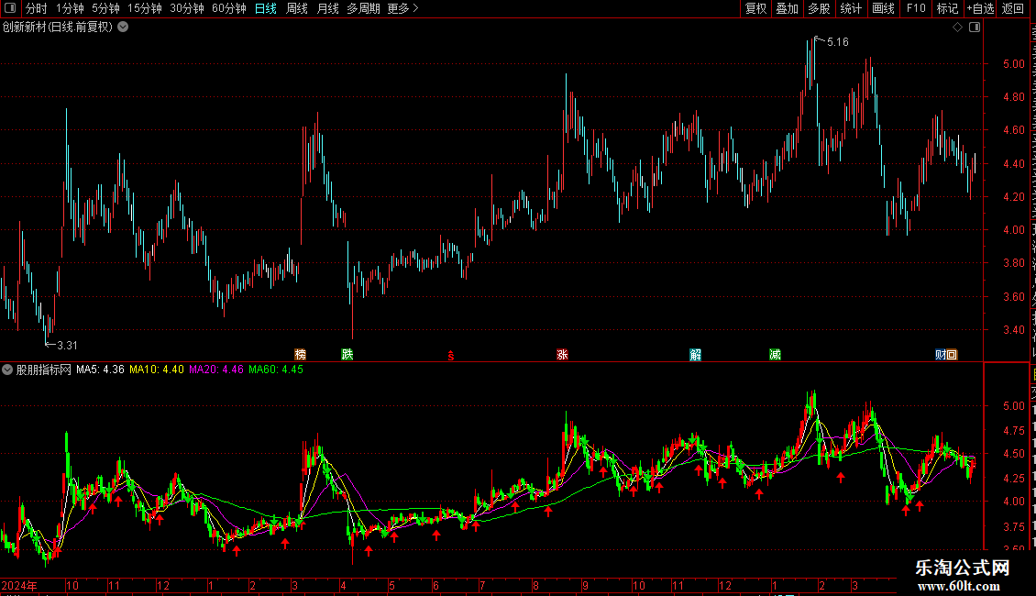This screenshot has height=596, width=1036.
Task: Select the 60分钟 period
Action: tap(229, 8)
